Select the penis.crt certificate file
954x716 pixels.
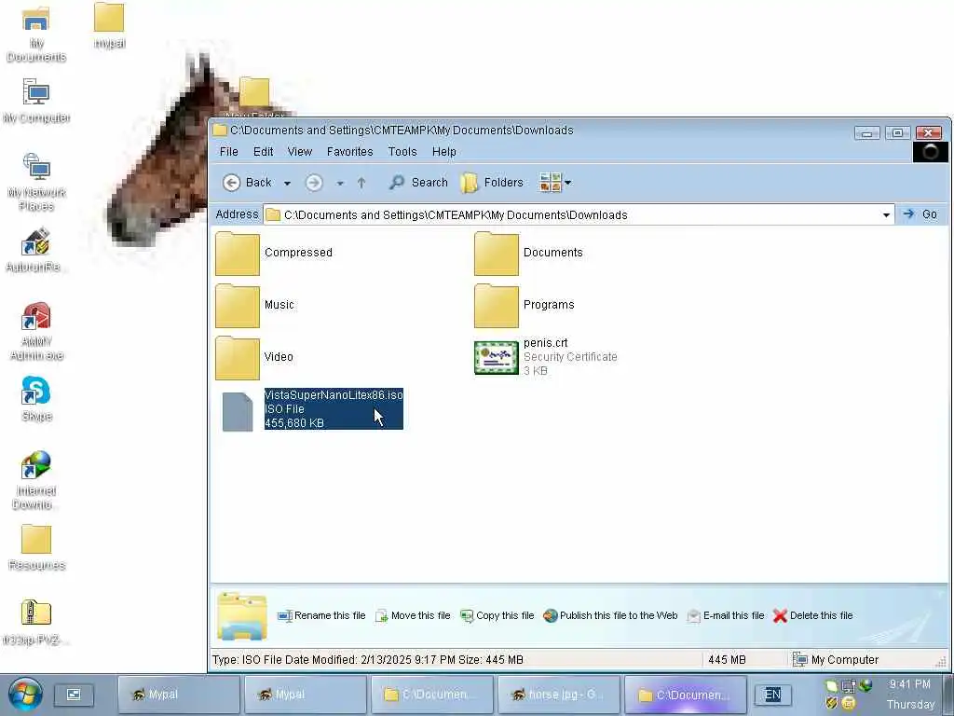[546, 357]
